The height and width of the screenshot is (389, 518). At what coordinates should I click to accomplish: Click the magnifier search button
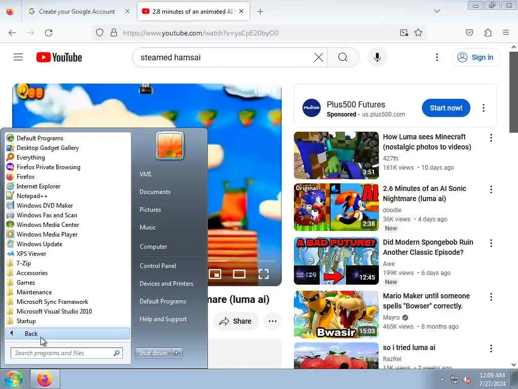(x=342, y=57)
